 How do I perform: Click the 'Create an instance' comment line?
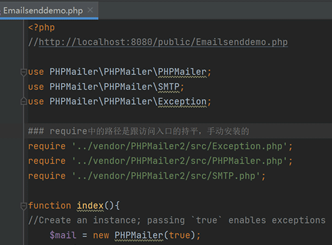pyautogui.click(x=176, y=220)
